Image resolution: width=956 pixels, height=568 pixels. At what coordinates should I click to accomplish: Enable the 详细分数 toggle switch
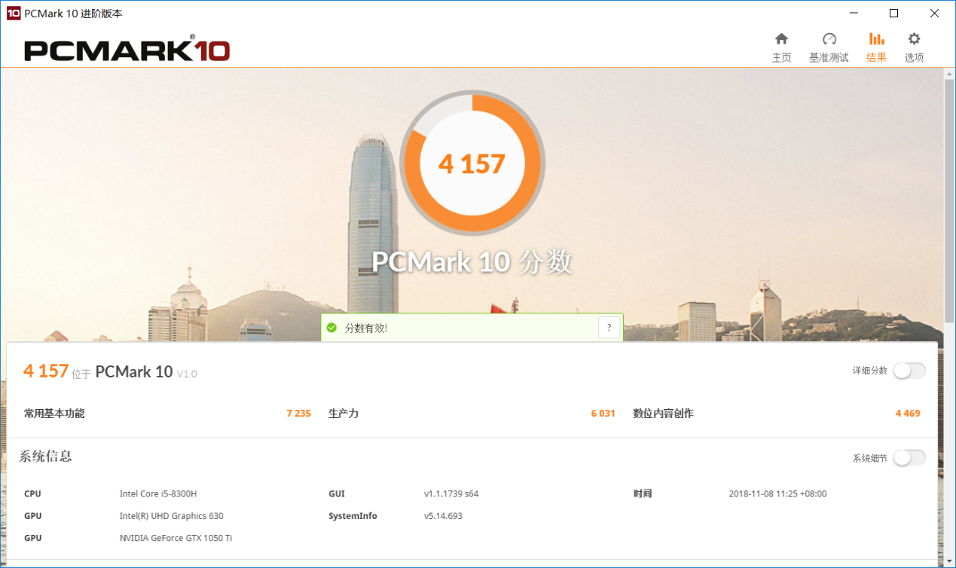click(909, 371)
